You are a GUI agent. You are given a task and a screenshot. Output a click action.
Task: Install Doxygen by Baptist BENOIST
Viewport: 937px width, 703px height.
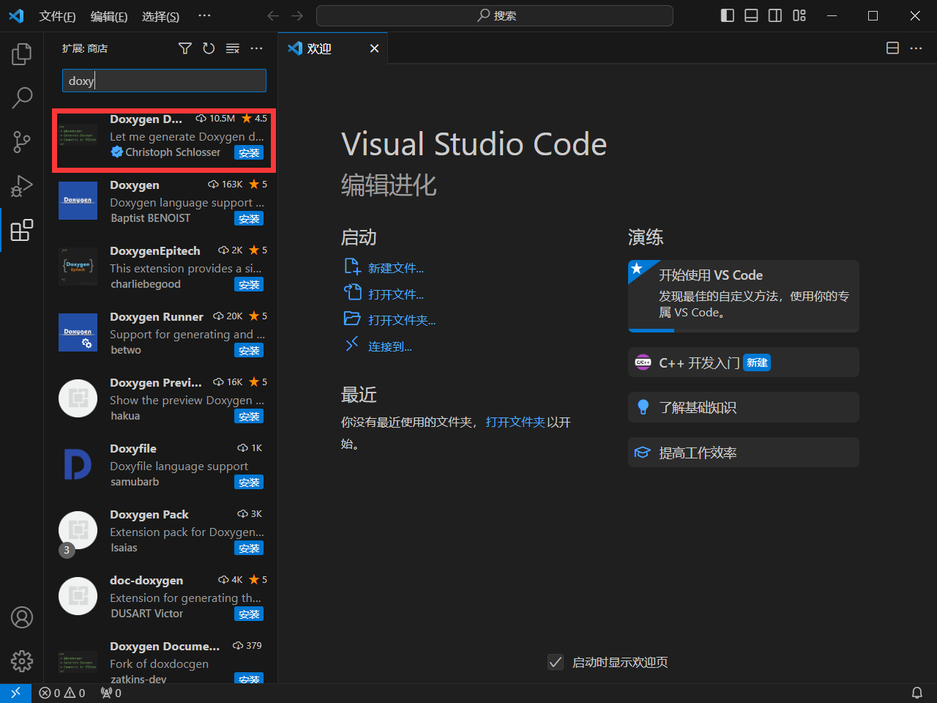pos(249,219)
